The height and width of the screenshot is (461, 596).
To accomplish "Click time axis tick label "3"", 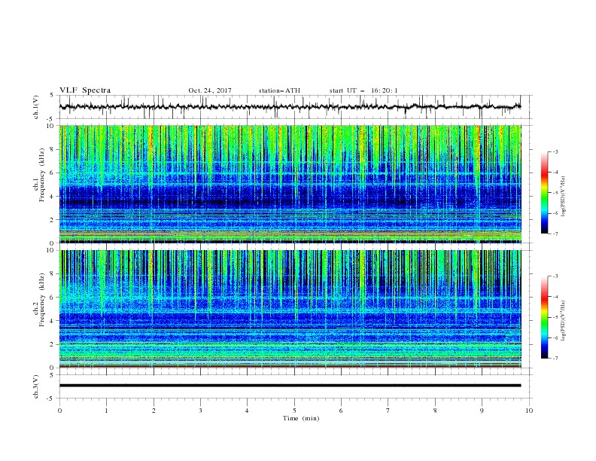I will (x=200, y=411).
